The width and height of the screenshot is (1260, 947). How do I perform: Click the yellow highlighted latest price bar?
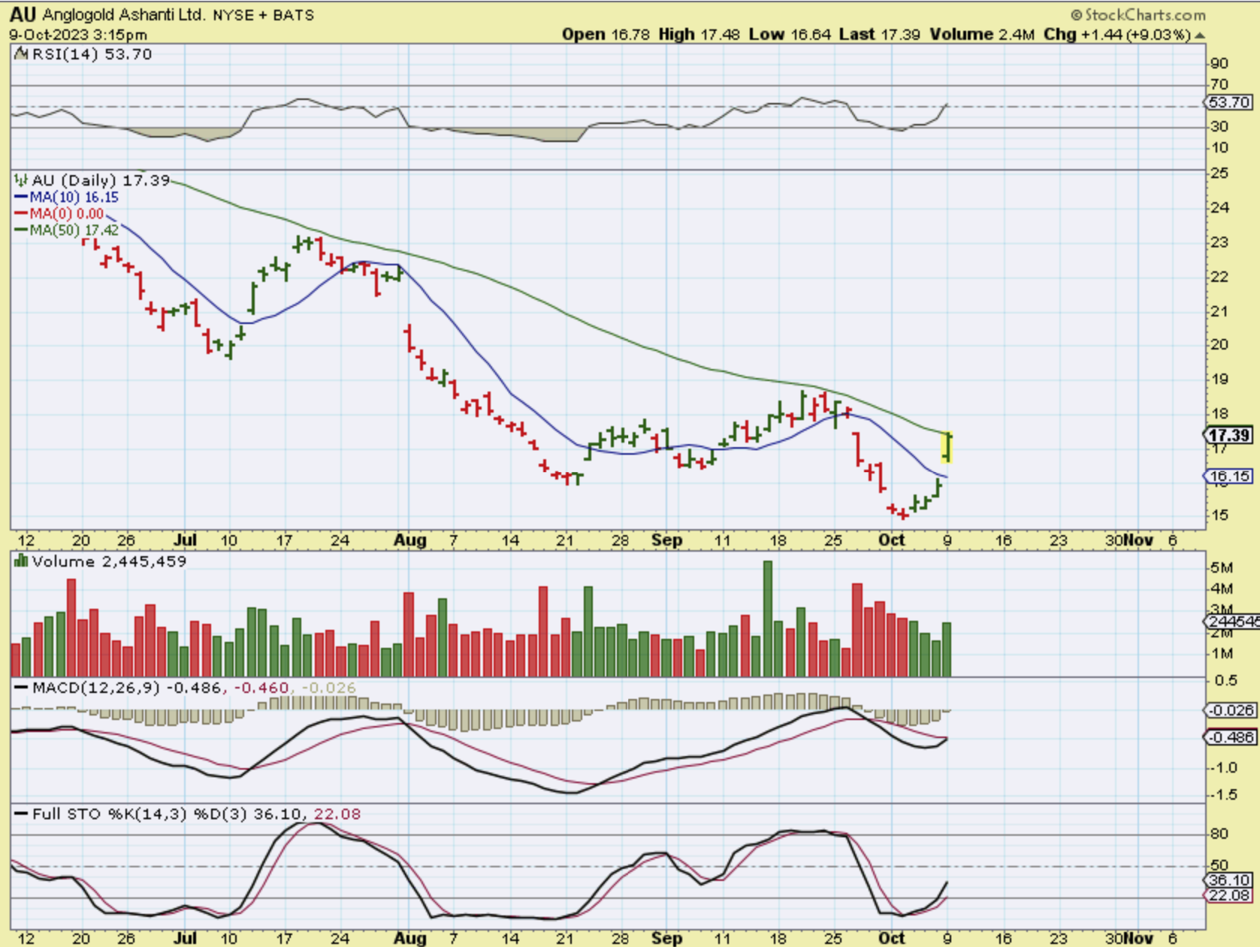coord(947,446)
